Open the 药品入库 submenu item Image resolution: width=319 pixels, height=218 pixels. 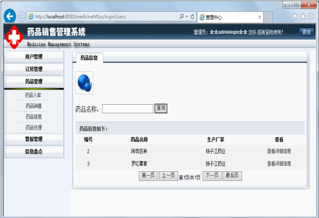tap(33, 95)
